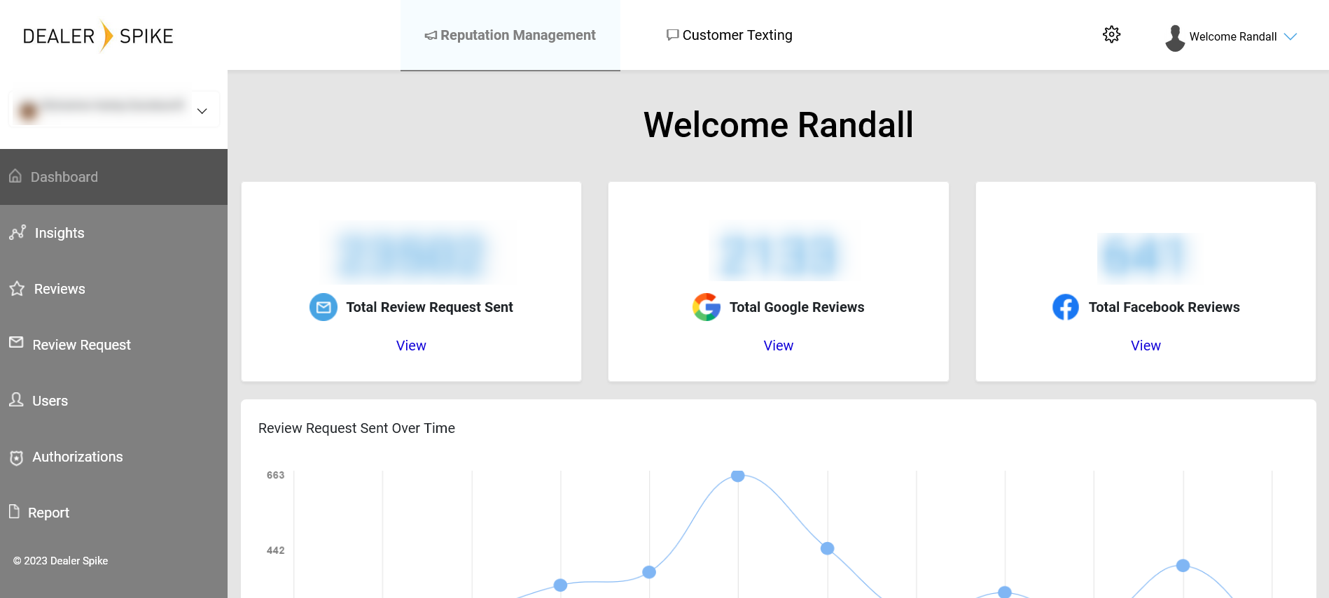Expand the Welcome Randall user menu chevron

pos(1290,36)
